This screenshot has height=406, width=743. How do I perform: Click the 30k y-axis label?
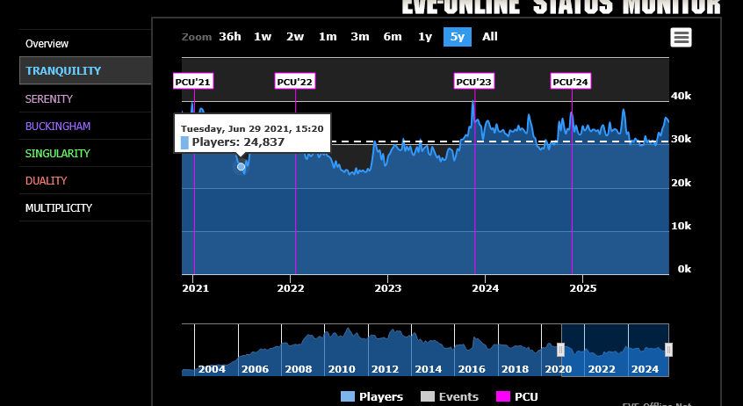click(681, 139)
